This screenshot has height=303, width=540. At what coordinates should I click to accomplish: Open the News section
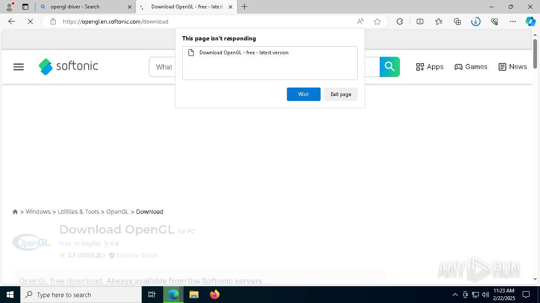(513, 67)
